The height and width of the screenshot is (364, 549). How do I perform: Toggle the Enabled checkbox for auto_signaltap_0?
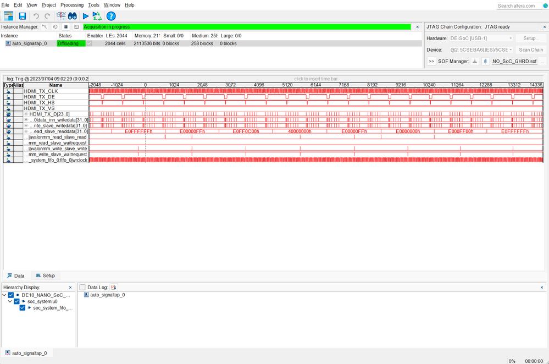[90, 43]
